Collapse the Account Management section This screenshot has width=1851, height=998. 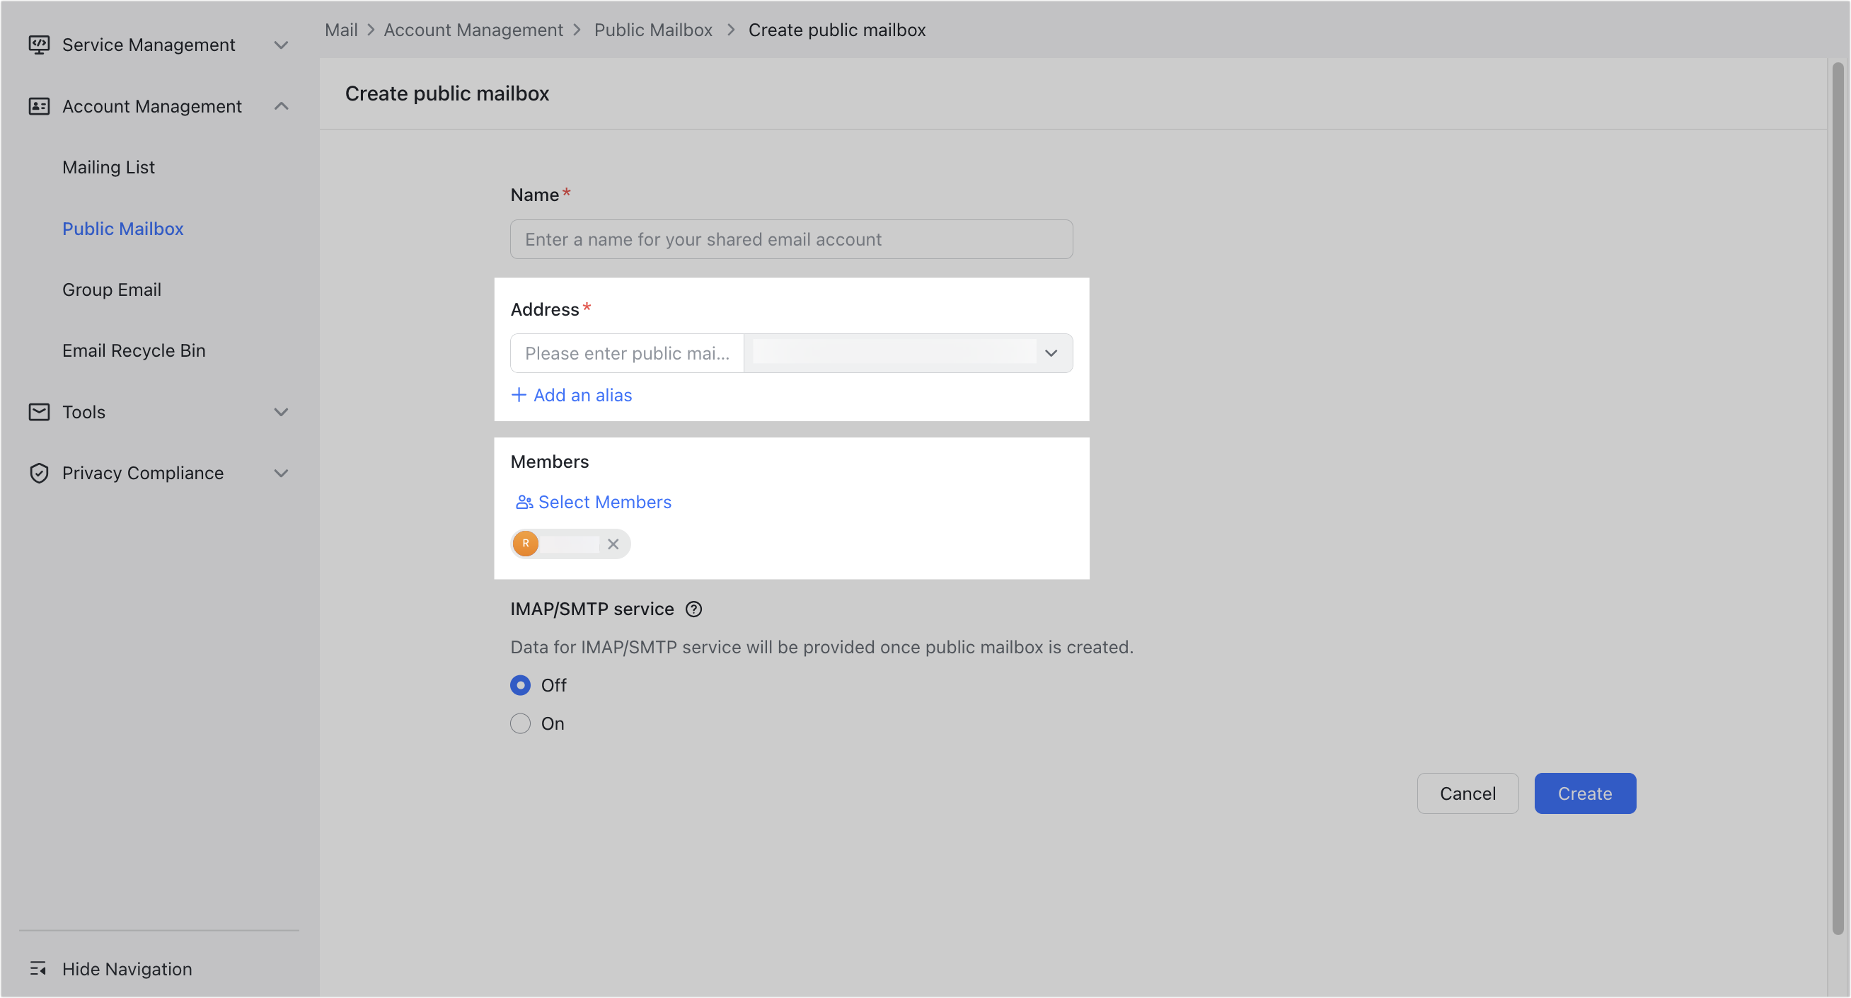pos(281,105)
